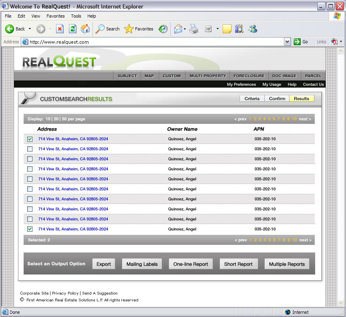The width and height of the screenshot is (346, 317).
Task: Click the Internet zone globe in status bar
Action: 288,312
